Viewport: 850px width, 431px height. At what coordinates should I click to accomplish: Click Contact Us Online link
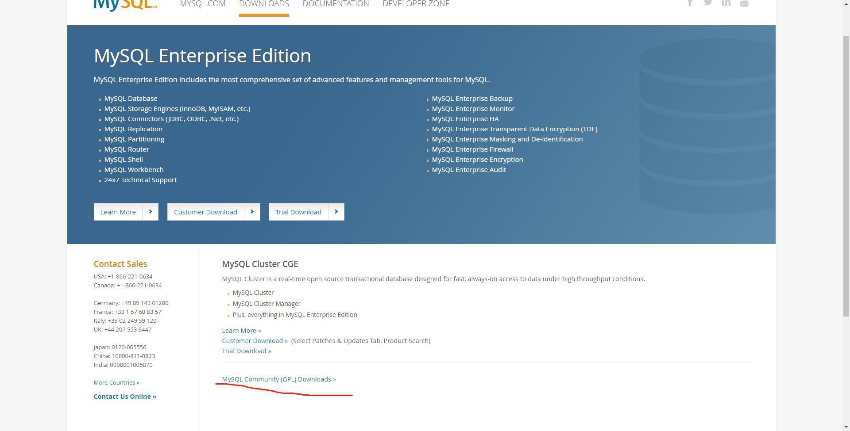[125, 397]
